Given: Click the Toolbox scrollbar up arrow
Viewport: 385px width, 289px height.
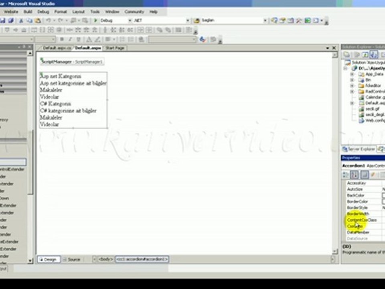Looking at the screenshot, I should point(30,53).
